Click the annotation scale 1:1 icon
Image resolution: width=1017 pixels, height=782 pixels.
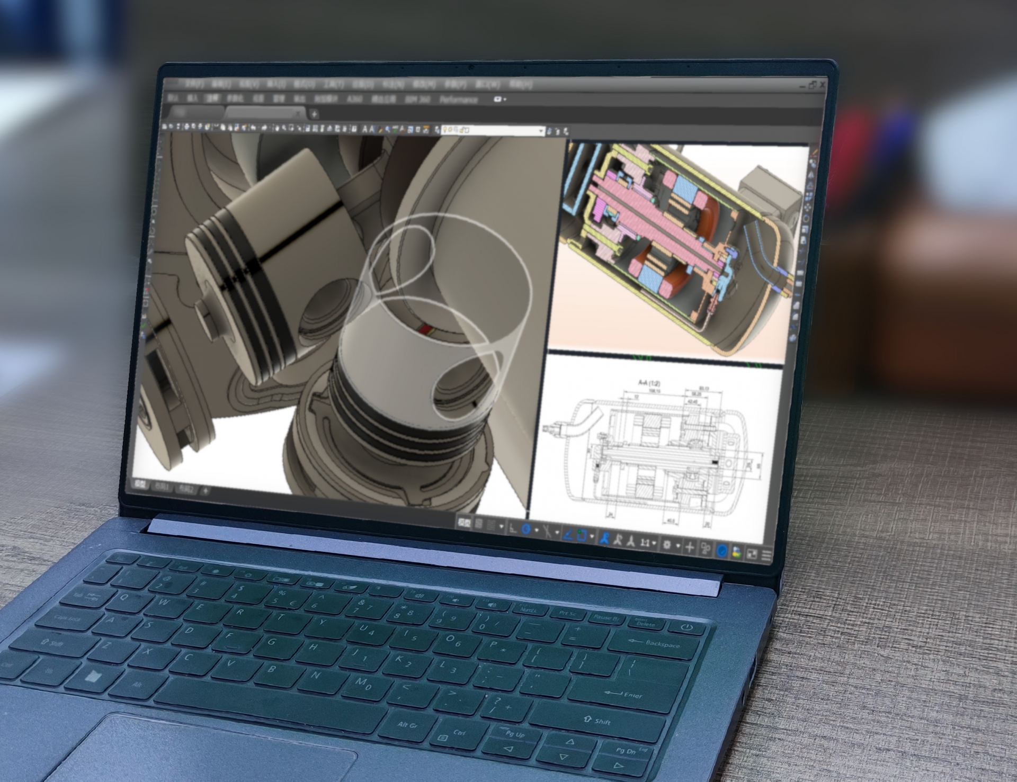646,542
